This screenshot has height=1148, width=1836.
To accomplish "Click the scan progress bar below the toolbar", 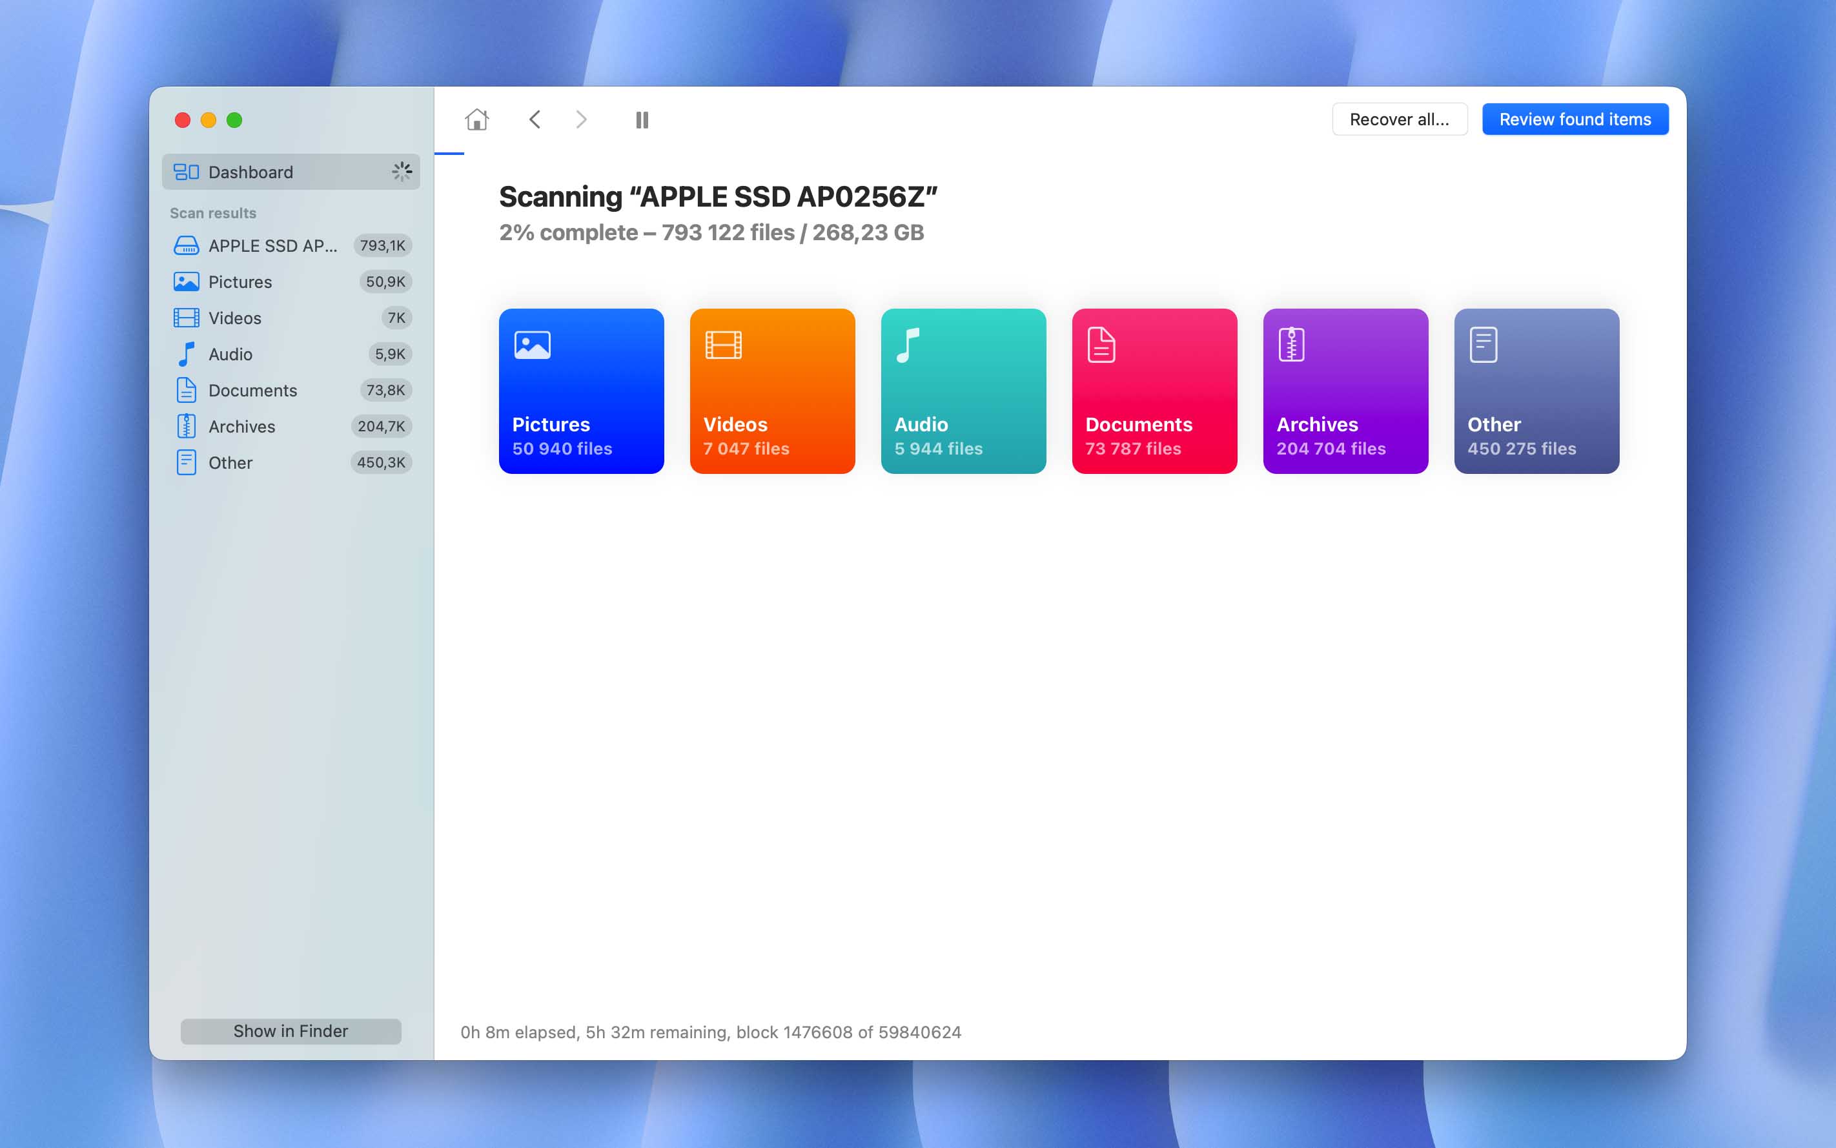I will [x=449, y=154].
